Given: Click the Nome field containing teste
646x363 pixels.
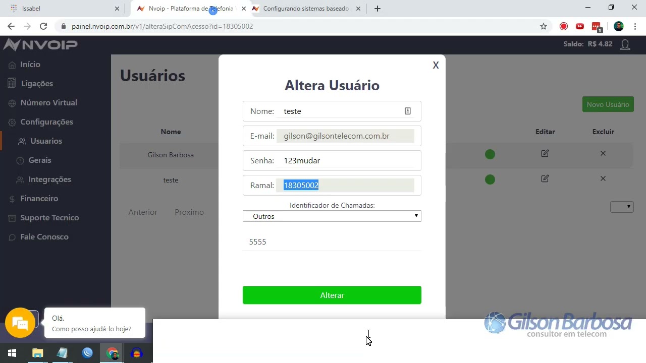Looking at the screenshot, I should [332, 111].
